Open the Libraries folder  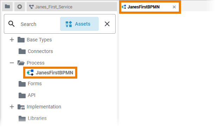click(37, 118)
